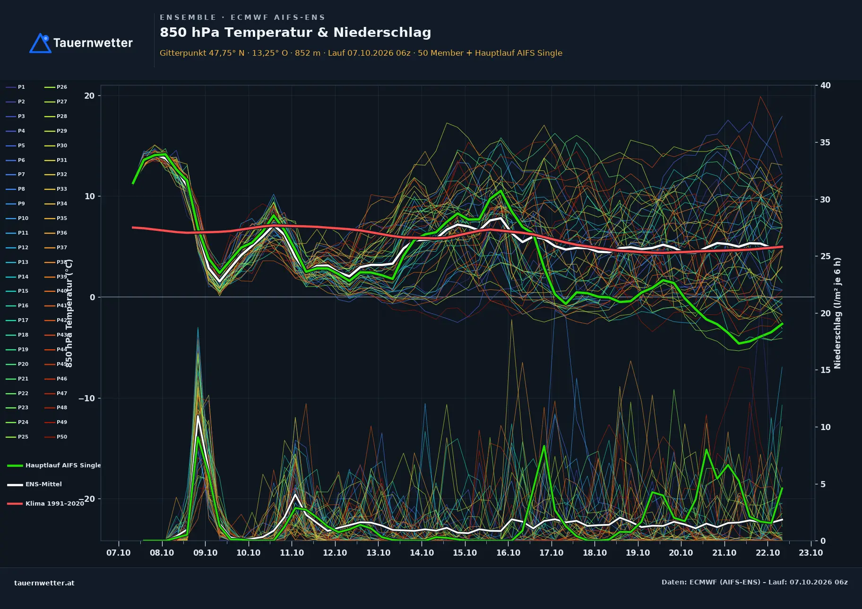Select legend entry P10
The width and height of the screenshot is (862, 609).
click(x=17, y=218)
